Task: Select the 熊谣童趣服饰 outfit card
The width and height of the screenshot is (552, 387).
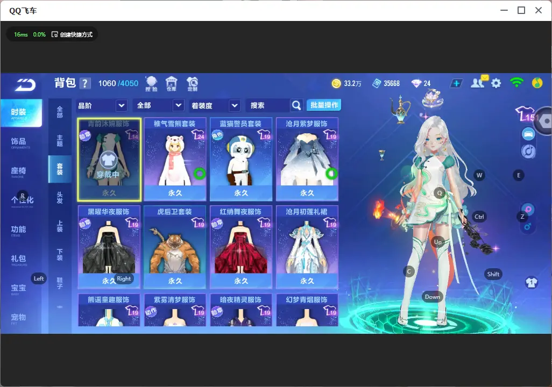Action: click(109, 310)
